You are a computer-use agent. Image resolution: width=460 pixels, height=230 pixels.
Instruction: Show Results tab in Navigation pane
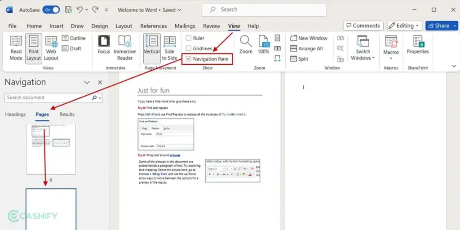[x=67, y=115]
